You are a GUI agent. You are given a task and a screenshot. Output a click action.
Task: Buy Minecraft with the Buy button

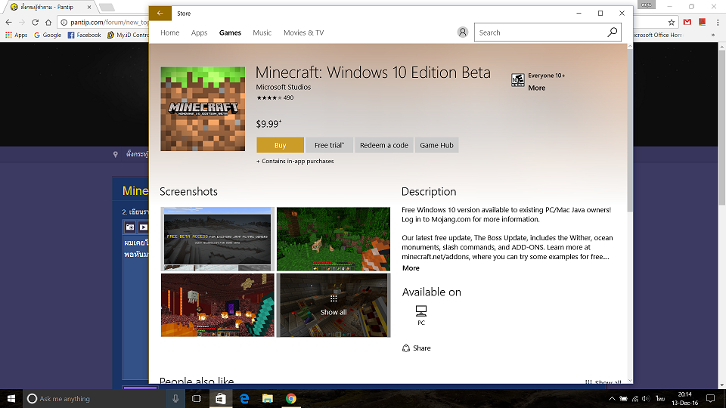280,145
